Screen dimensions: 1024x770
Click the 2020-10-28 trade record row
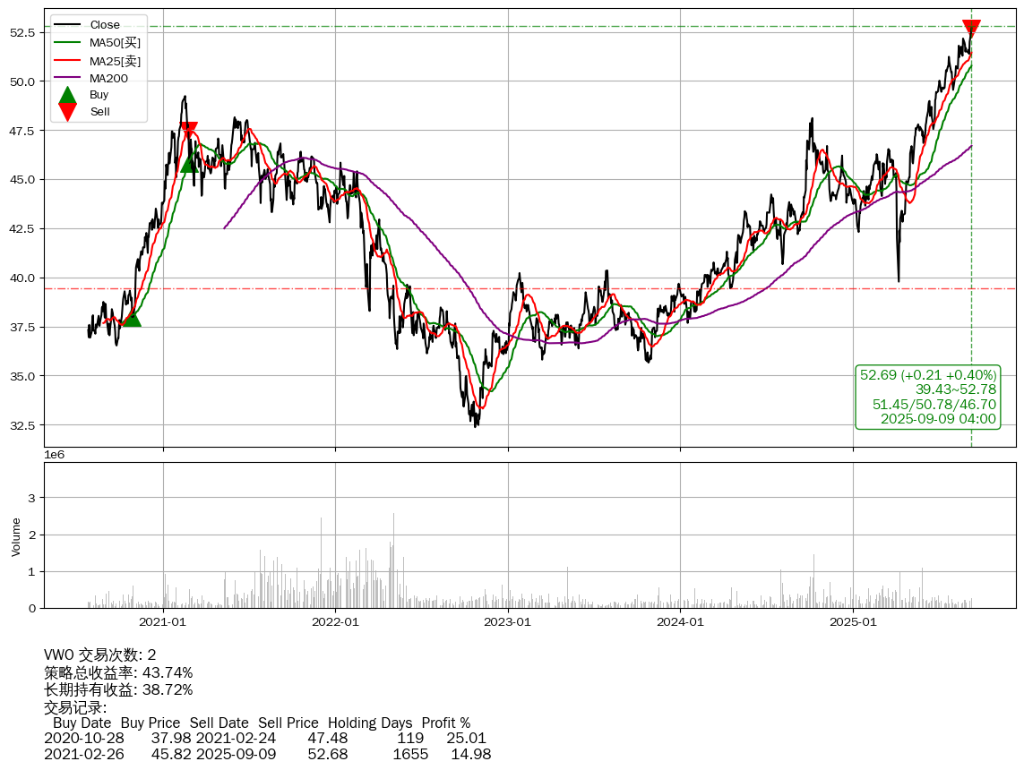tap(265, 738)
